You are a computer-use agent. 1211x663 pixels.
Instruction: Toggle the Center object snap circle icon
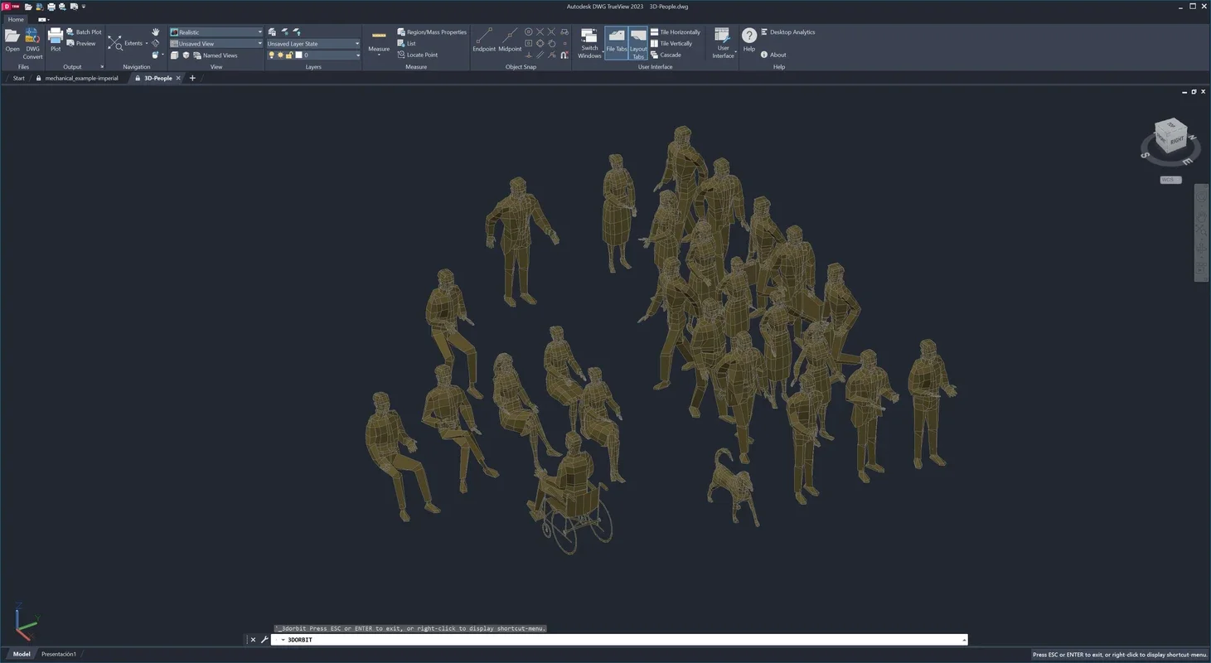[x=529, y=32]
